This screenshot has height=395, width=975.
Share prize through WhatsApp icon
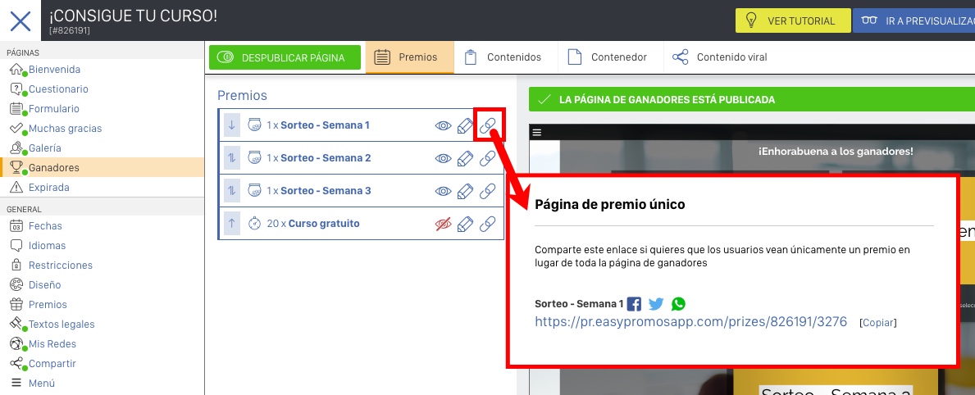coord(678,304)
